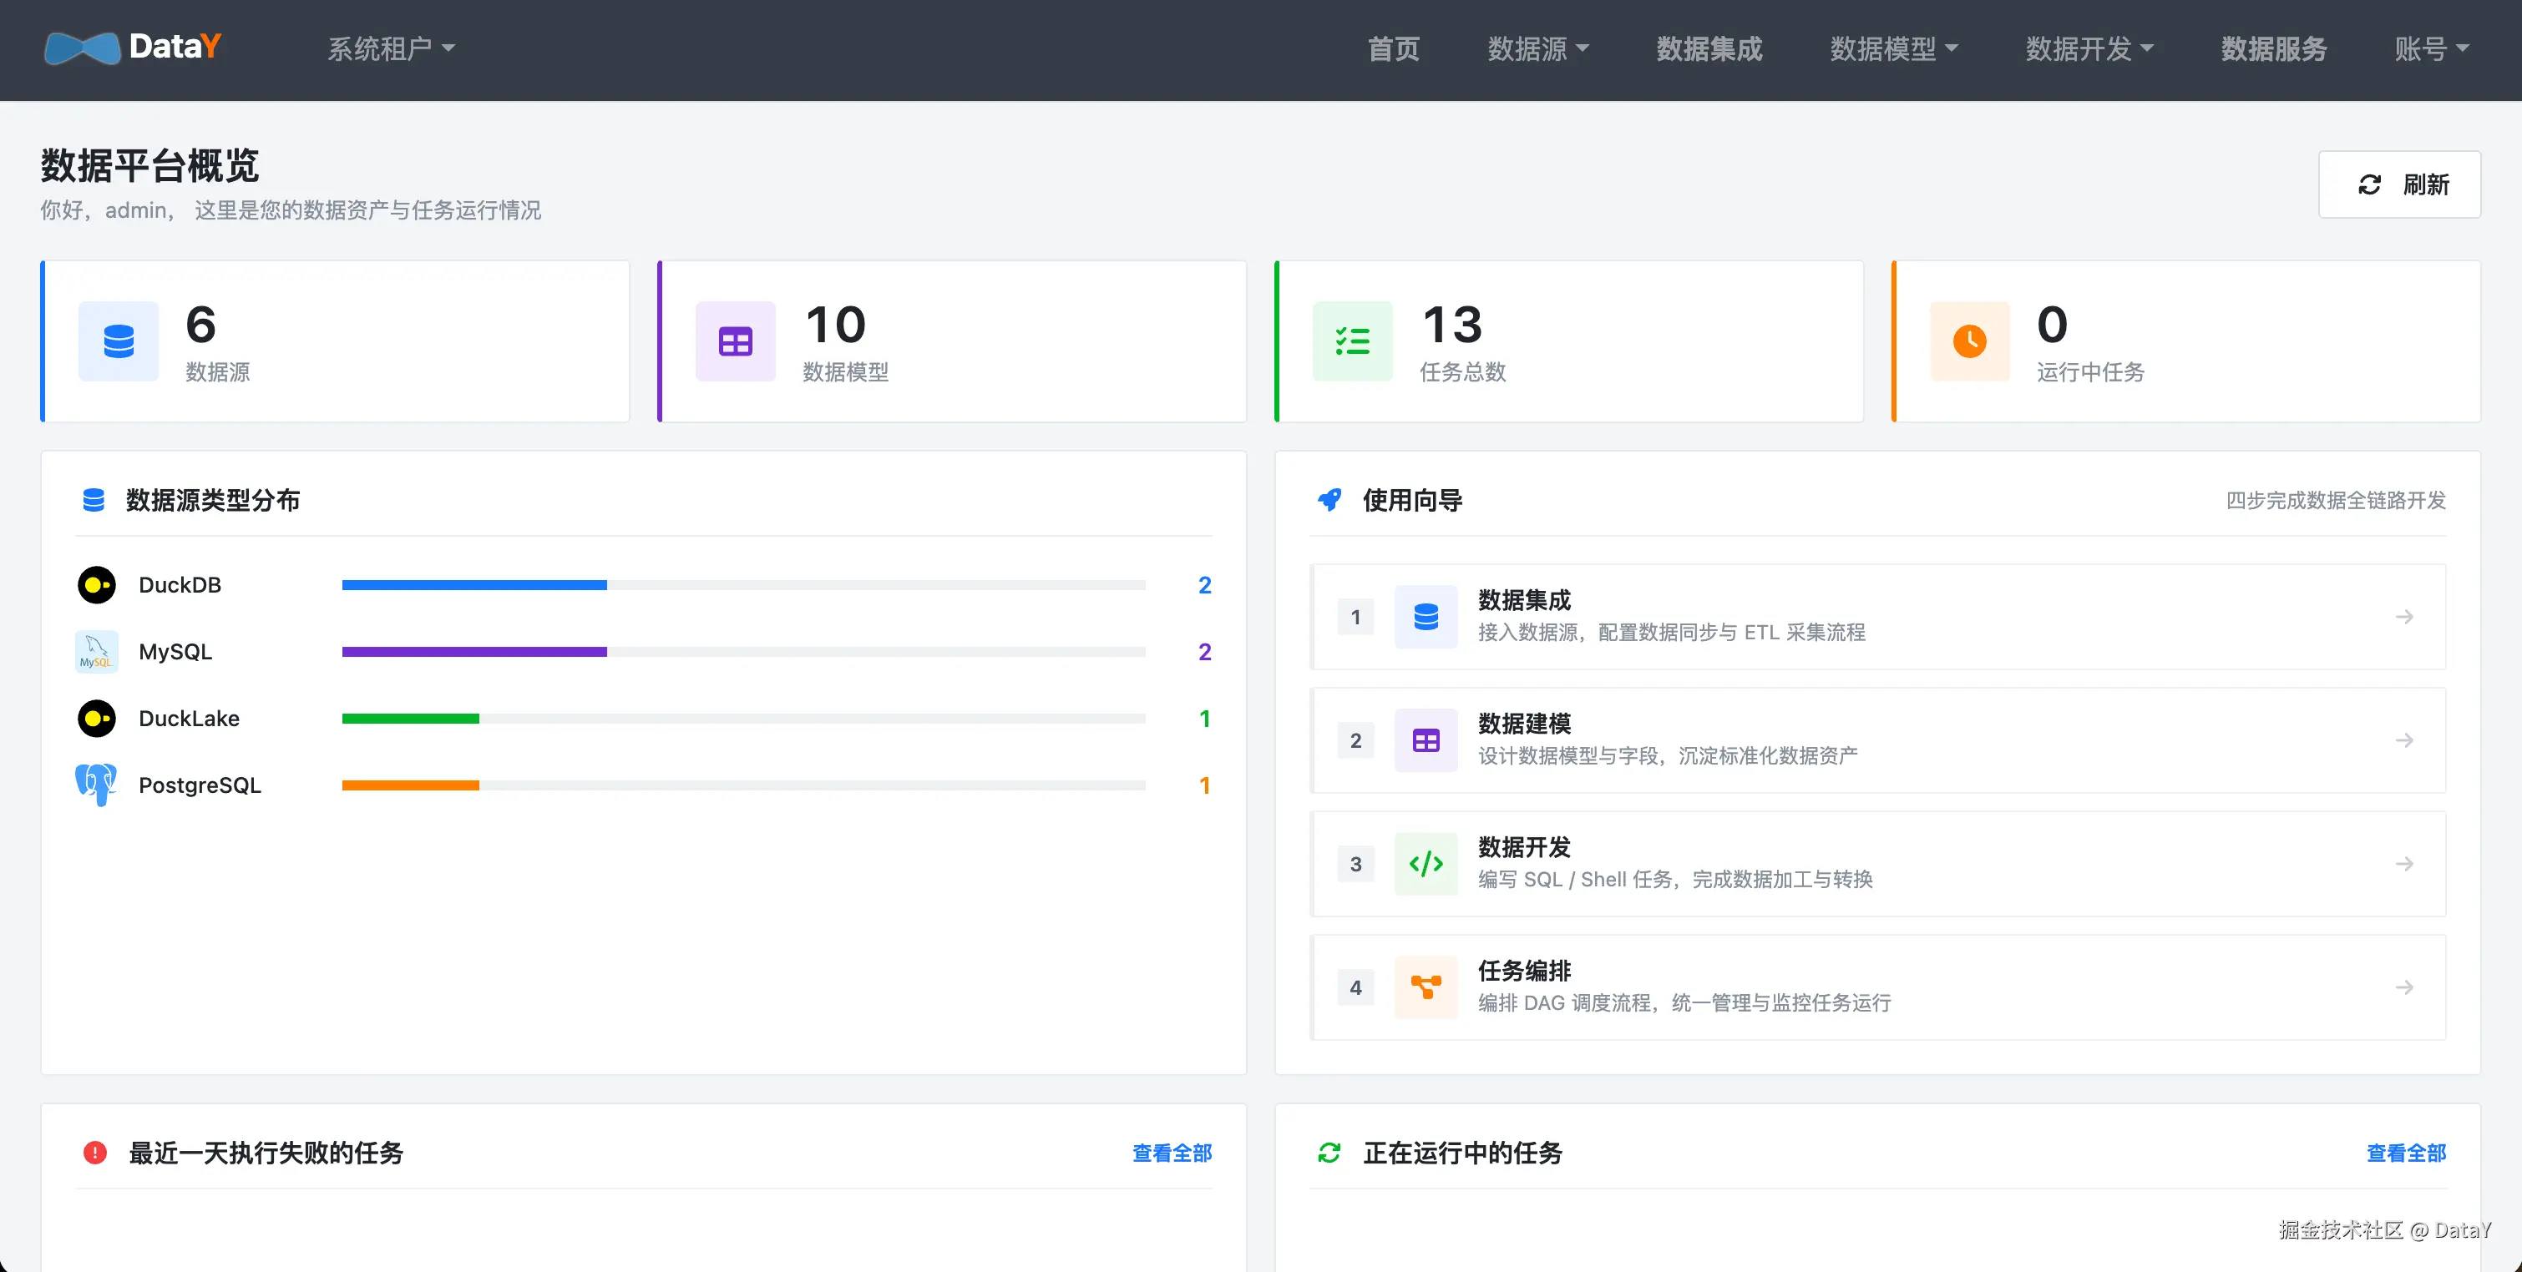Click the DuckLake logo icon

(97, 718)
